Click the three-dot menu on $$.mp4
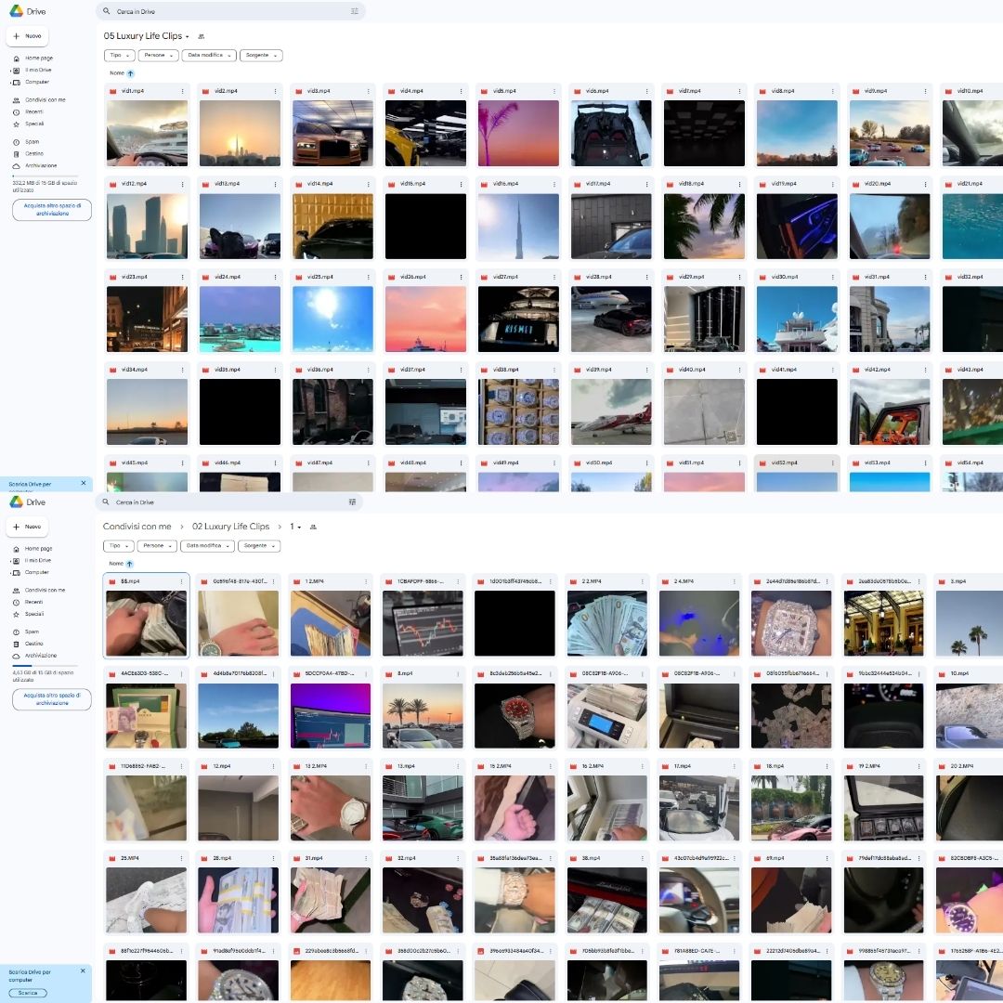1003x1003 pixels. 181,581
